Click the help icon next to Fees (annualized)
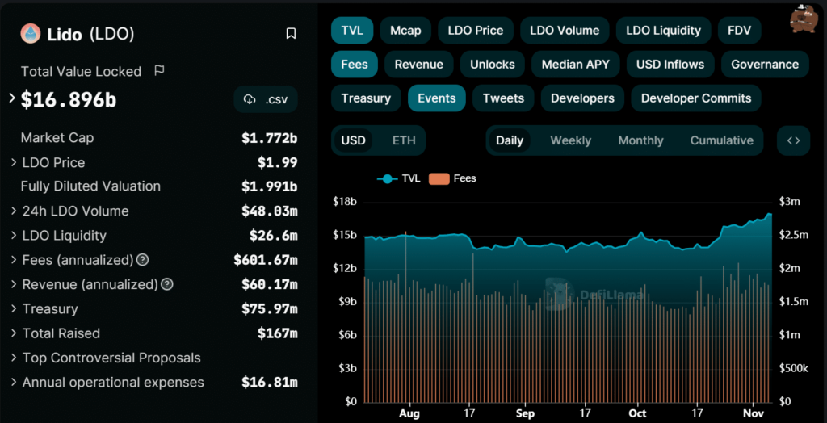 pyautogui.click(x=143, y=260)
